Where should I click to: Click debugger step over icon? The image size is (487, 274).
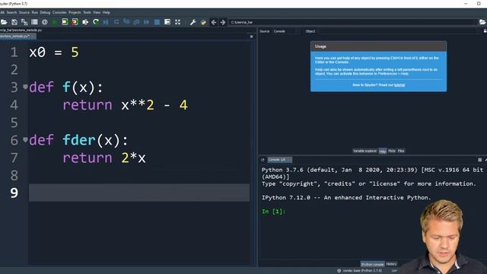tap(116, 22)
